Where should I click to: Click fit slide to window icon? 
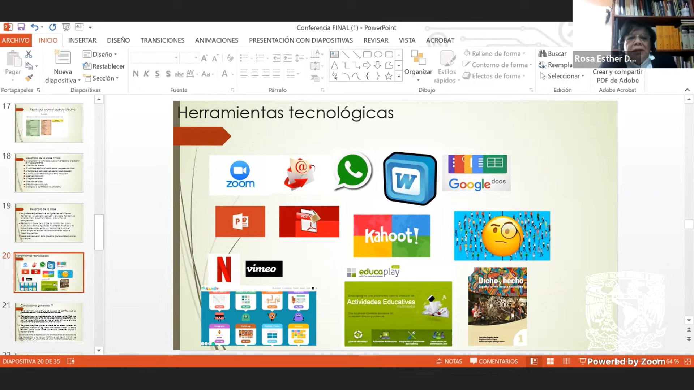[687, 361]
